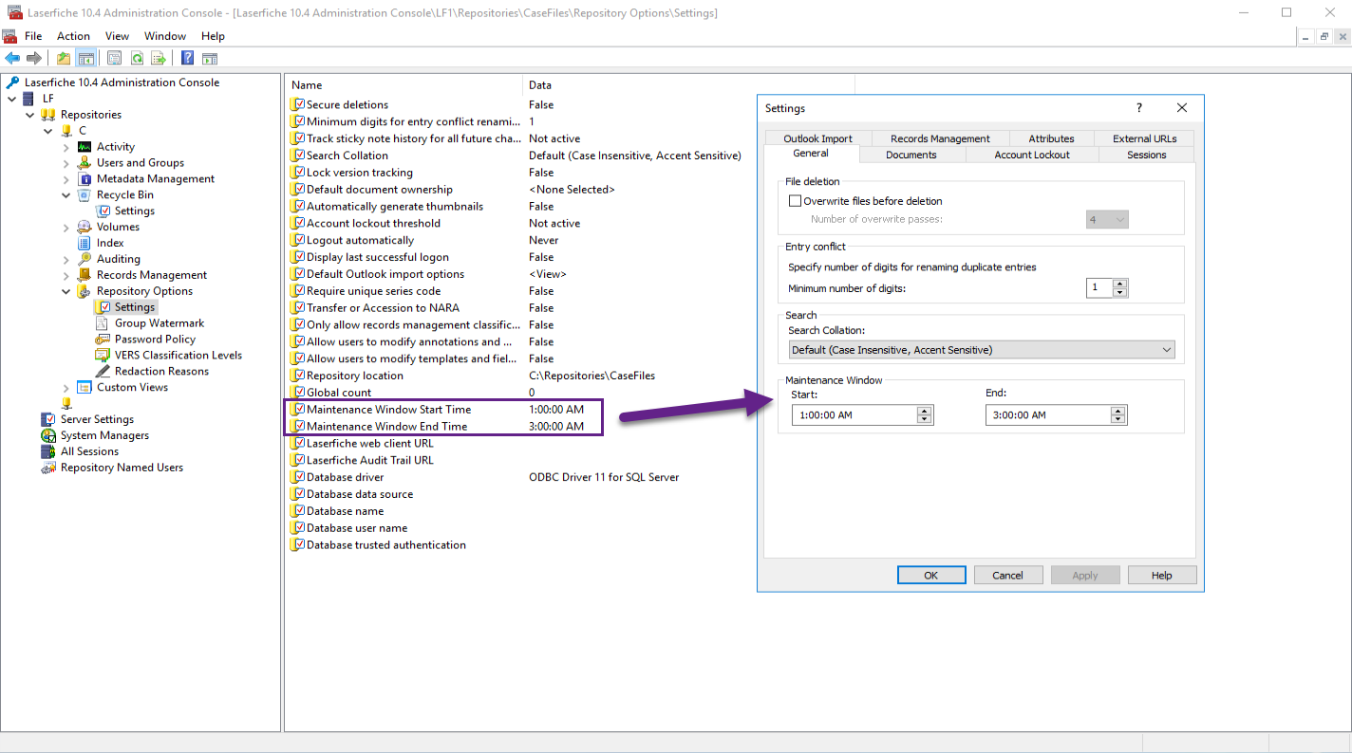Click the Server Settings tree icon
The width and height of the screenshot is (1352, 753).
coord(48,419)
